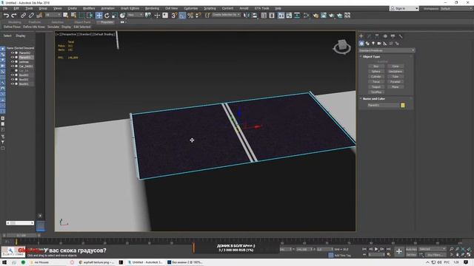Click the Mirror tool icon
474x266 pixels.
point(247,16)
